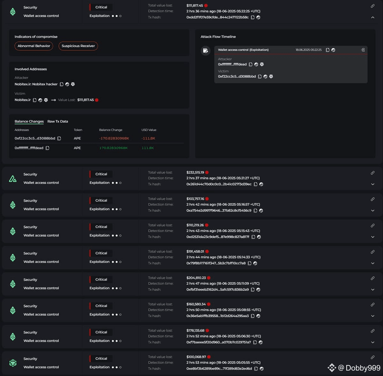This screenshot has height=376, width=383.
Task: Open explorer icon beside tx hash 0x261d44c70d0c0c0
Action: [x=261, y=184]
